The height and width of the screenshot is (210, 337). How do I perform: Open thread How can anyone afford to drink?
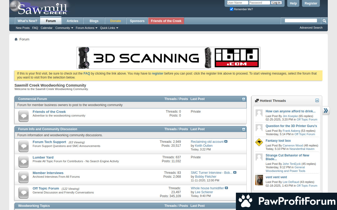pos(290,111)
